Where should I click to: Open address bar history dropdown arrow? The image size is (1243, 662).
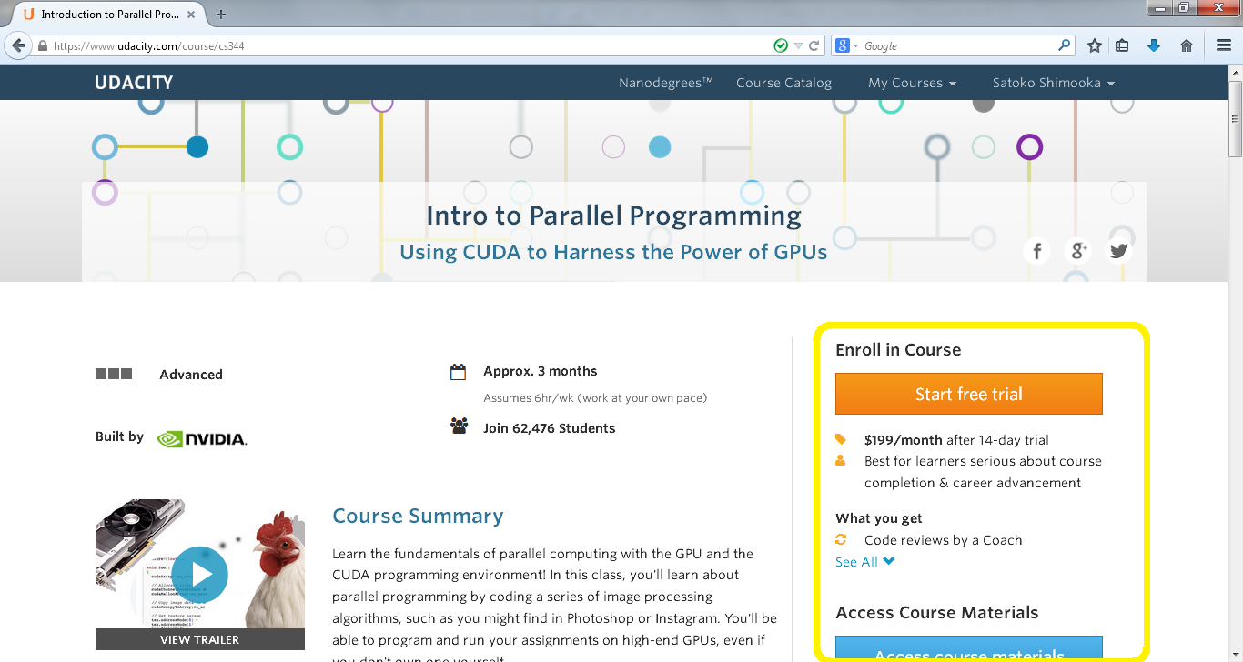(x=798, y=46)
